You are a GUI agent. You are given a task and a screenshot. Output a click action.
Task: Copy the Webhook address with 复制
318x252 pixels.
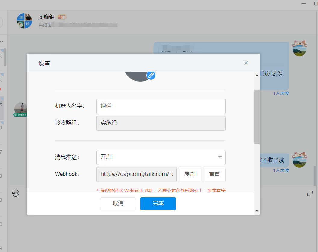(x=190, y=174)
